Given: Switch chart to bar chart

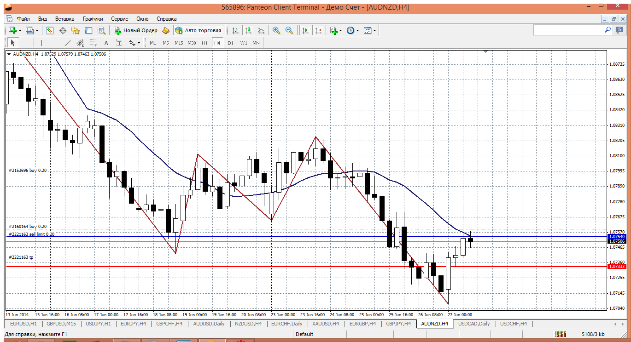Looking at the screenshot, I should (x=235, y=30).
